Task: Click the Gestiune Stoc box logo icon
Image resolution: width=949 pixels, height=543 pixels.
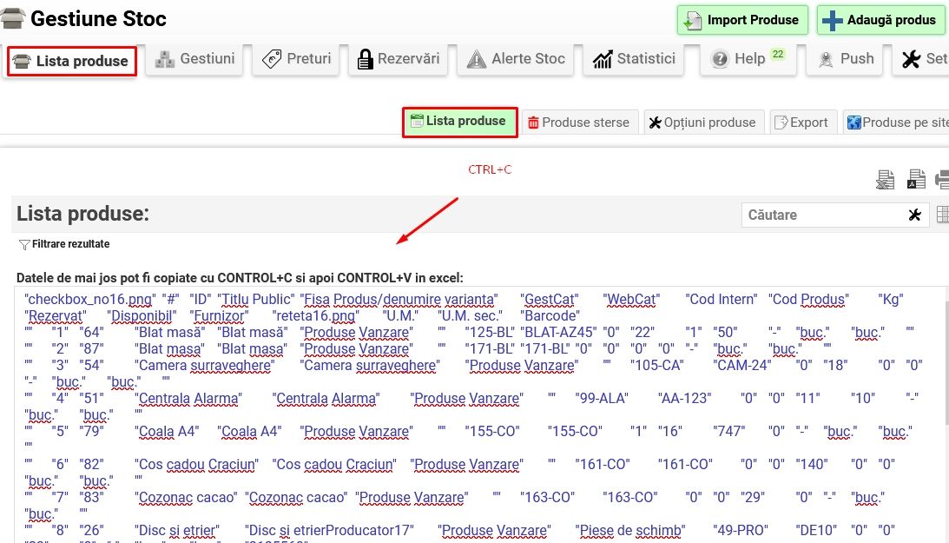Action: click(x=13, y=19)
